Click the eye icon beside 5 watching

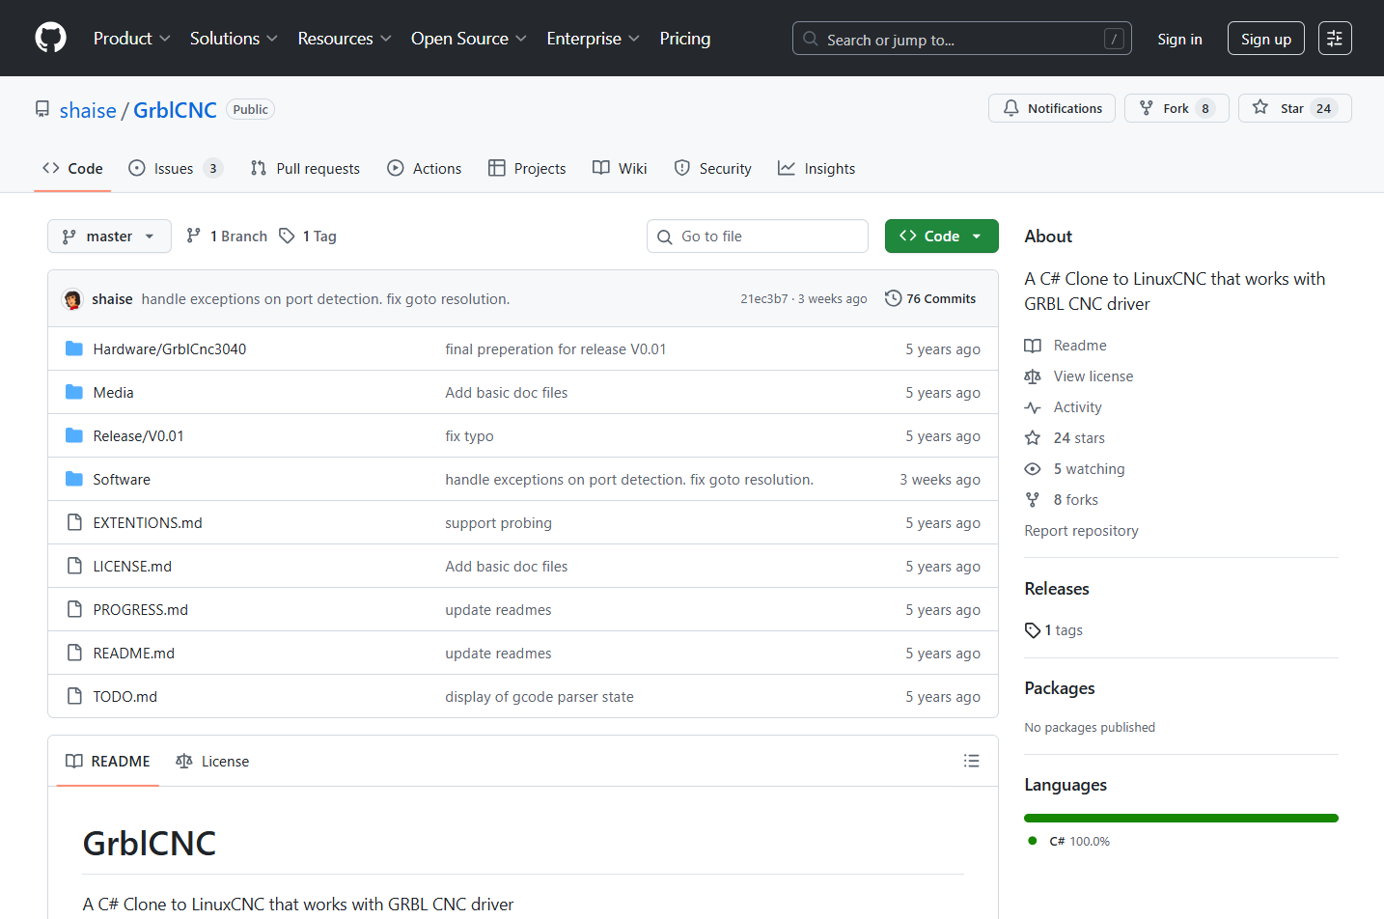[x=1033, y=469]
